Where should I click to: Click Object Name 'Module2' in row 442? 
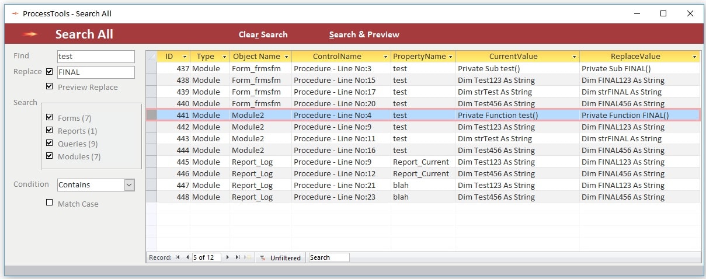[x=260, y=127]
